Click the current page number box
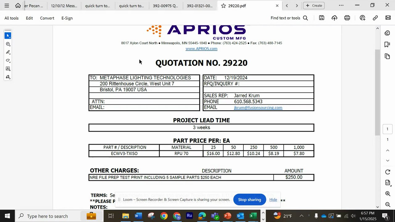The width and height of the screenshot is (395, 222). pyautogui.click(x=388, y=129)
